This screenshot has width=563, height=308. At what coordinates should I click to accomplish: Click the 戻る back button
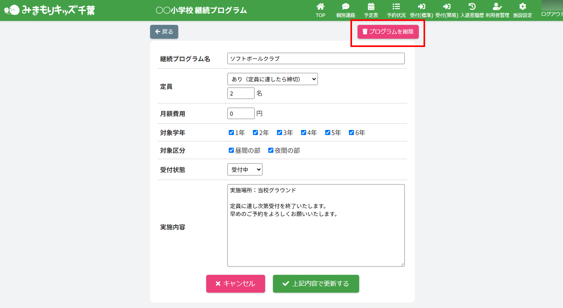click(164, 32)
